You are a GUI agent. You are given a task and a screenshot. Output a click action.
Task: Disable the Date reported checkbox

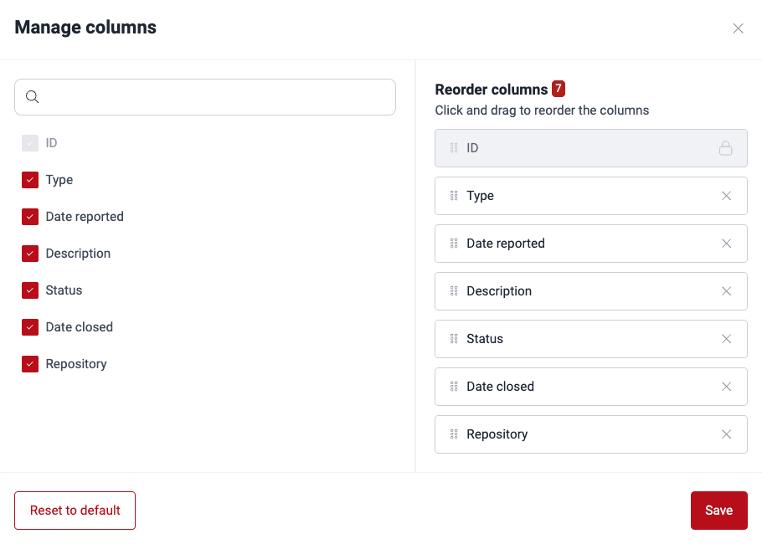[x=30, y=216]
